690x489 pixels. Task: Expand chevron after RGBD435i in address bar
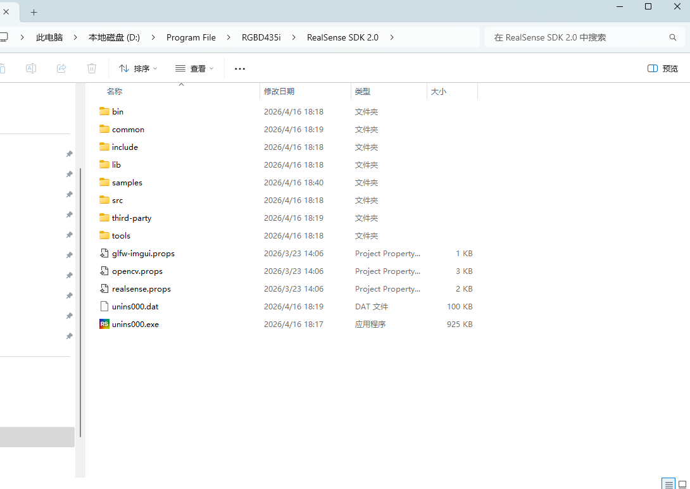(x=294, y=37)
